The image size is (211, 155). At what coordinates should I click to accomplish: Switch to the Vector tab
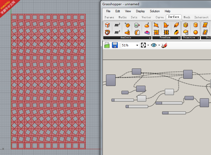click(146, 17)
